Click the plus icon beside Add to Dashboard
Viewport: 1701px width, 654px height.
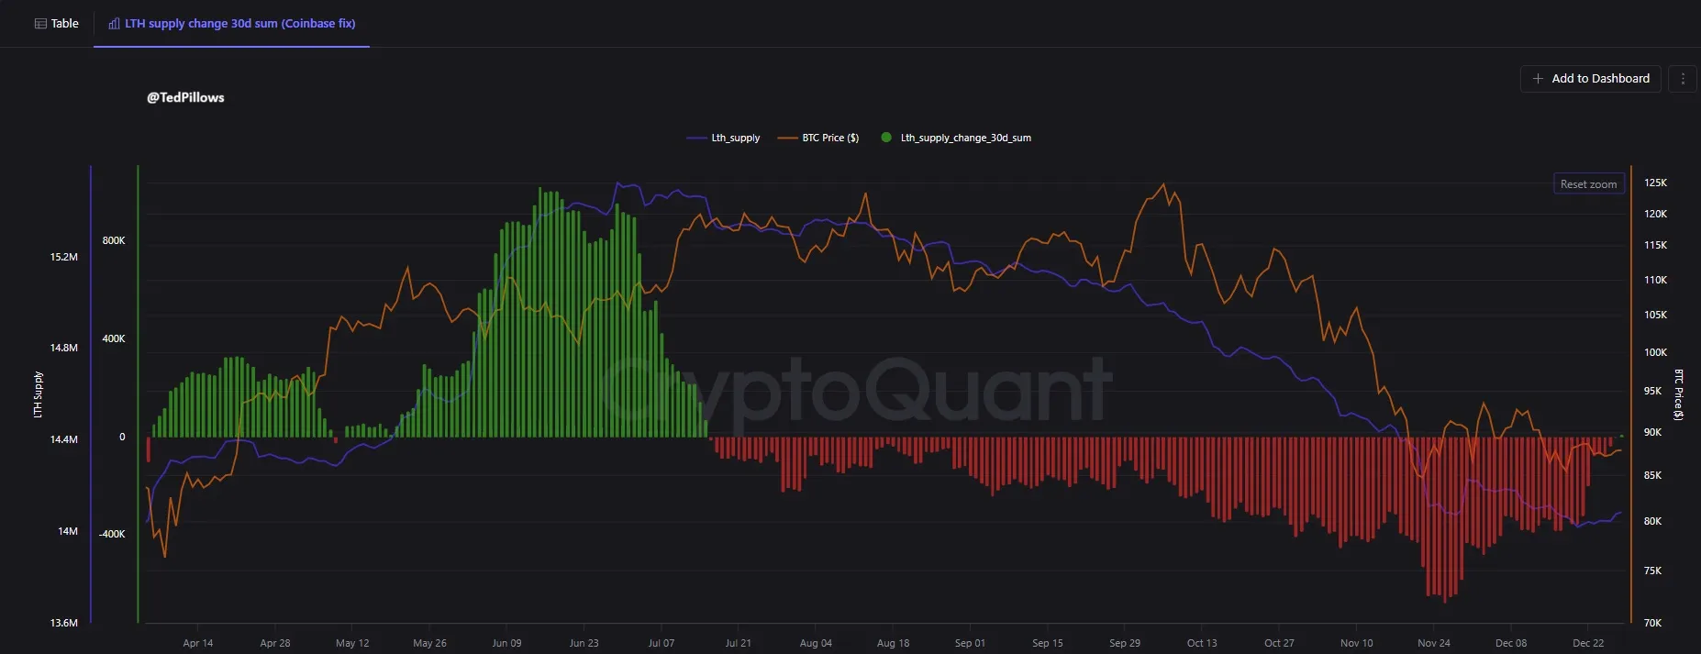(x=1538, y=79)
